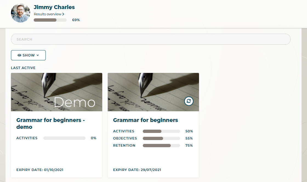Click expiry date 01/10/2021 text
Viewport: 307px width, 182px height.
[40, 170]
